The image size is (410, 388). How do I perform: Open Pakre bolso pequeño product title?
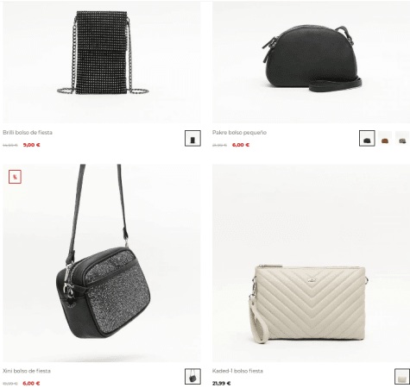[x=239, y=133]
